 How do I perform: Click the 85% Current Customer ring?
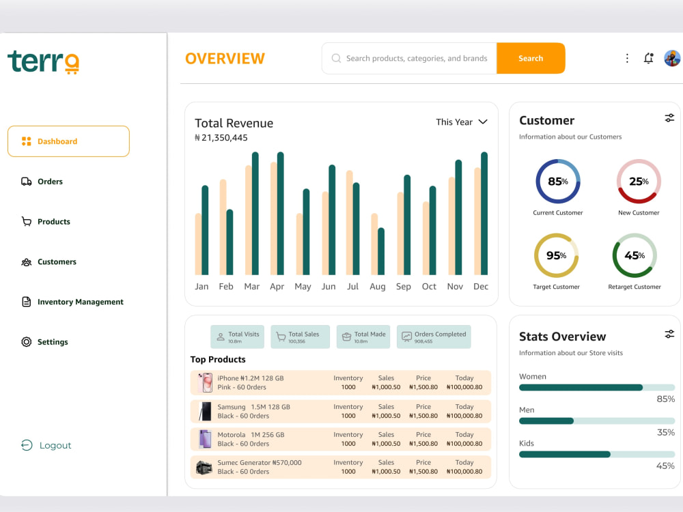557,181
